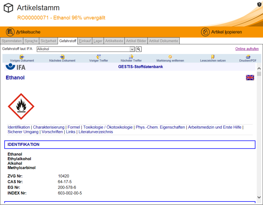263x205 pixels.
Task: Click the scrollbar up arrow
Action: 259,69
